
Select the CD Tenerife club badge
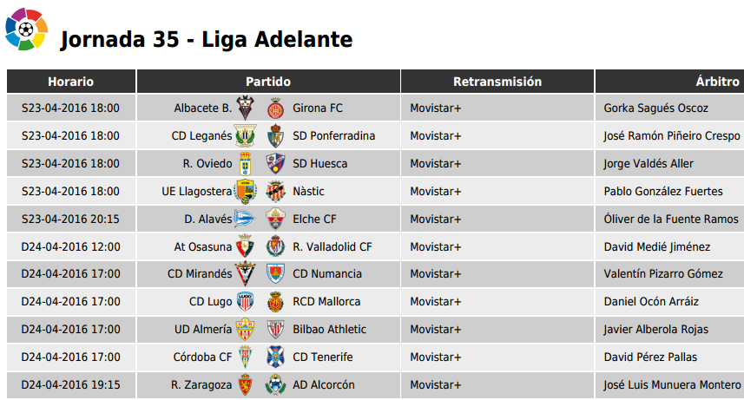[275, 357]
